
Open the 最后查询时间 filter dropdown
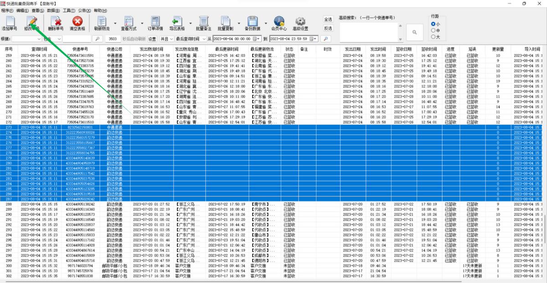pyautogui.click(x=191, y=39)
